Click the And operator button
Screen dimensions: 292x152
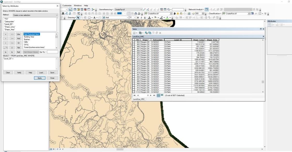(x=19, y=39)
